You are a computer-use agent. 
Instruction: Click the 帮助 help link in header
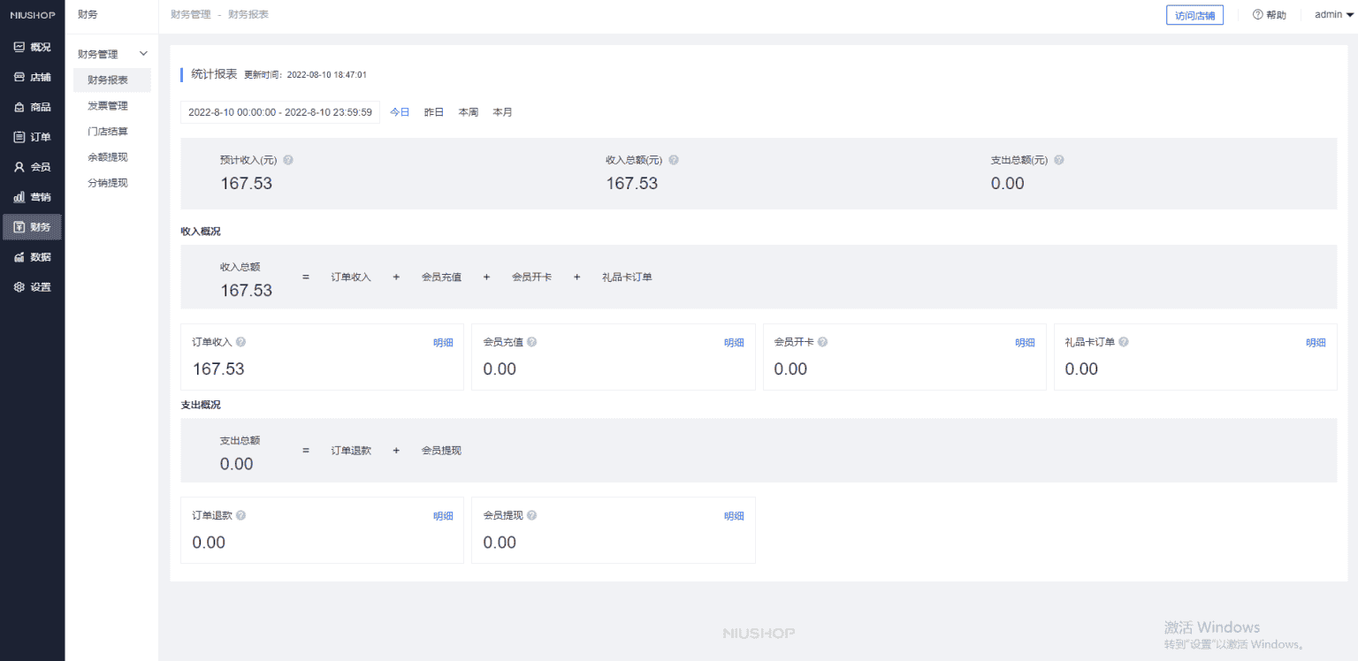1270,15
